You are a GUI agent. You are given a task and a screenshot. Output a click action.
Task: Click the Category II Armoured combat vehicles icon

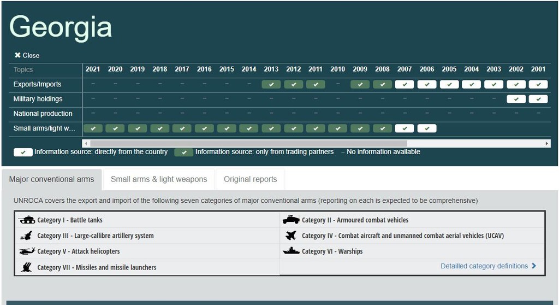coord(291,220)
